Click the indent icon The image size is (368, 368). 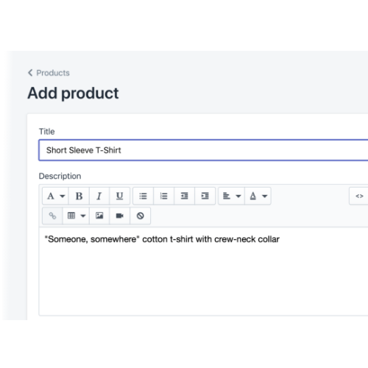pos(205,196)
